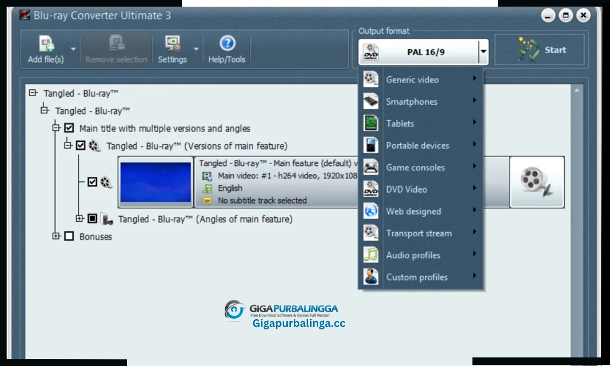The width and height of the screenshot is (610, 366).
Task: Click the Start button label
Action: tap(555, 50)
